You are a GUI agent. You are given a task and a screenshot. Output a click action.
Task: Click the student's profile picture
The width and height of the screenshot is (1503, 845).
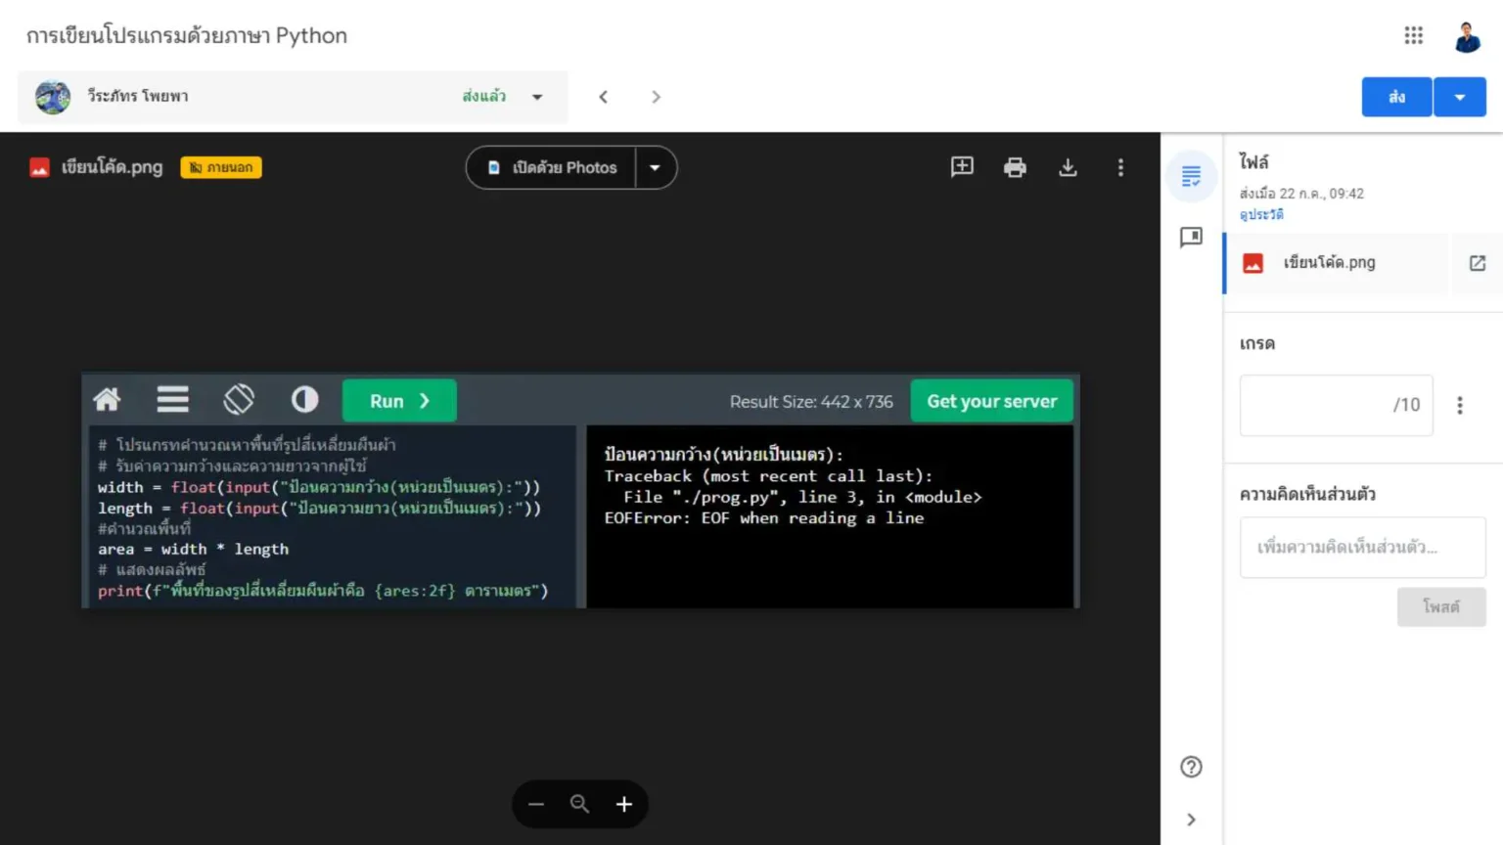(x=53, y=97)
